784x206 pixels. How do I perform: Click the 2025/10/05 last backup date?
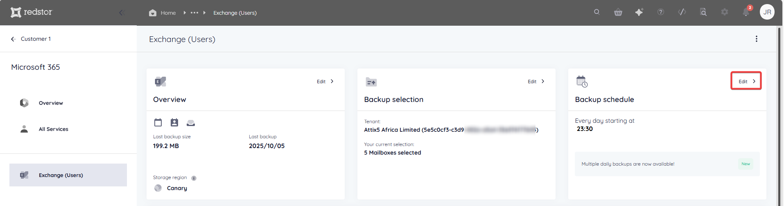[x=267, y=146]
